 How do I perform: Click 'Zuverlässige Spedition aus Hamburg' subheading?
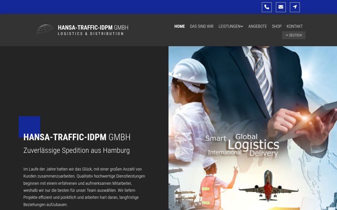(x=76, y=150)
